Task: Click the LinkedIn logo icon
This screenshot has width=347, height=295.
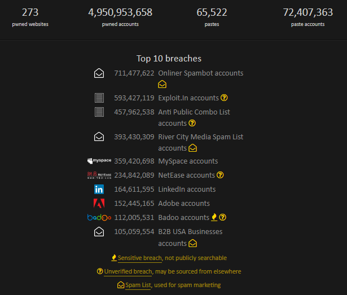Action: point(99,190)
